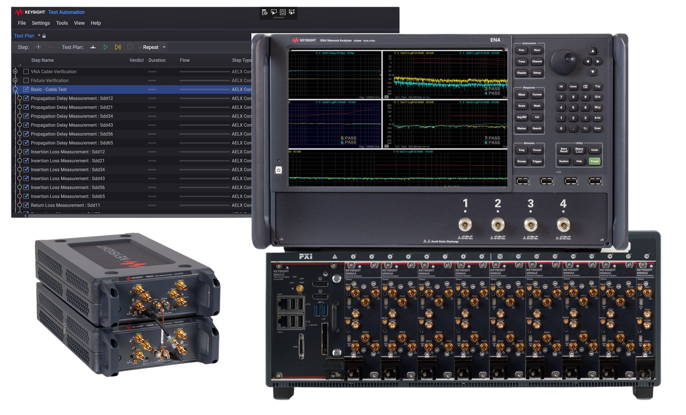Click the Marker key on the ENA panel

pos(521,129)
